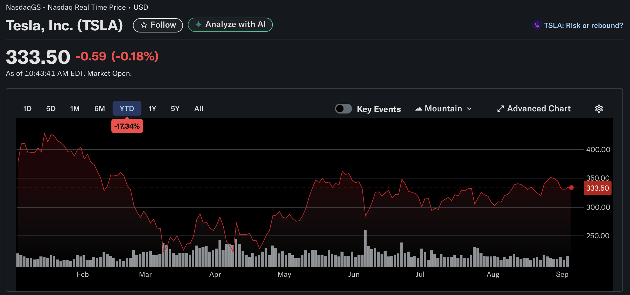This screenshot has height=295, width=630.
Task: Click the large 333.50 current price
Action: click(x=38, y=57)
